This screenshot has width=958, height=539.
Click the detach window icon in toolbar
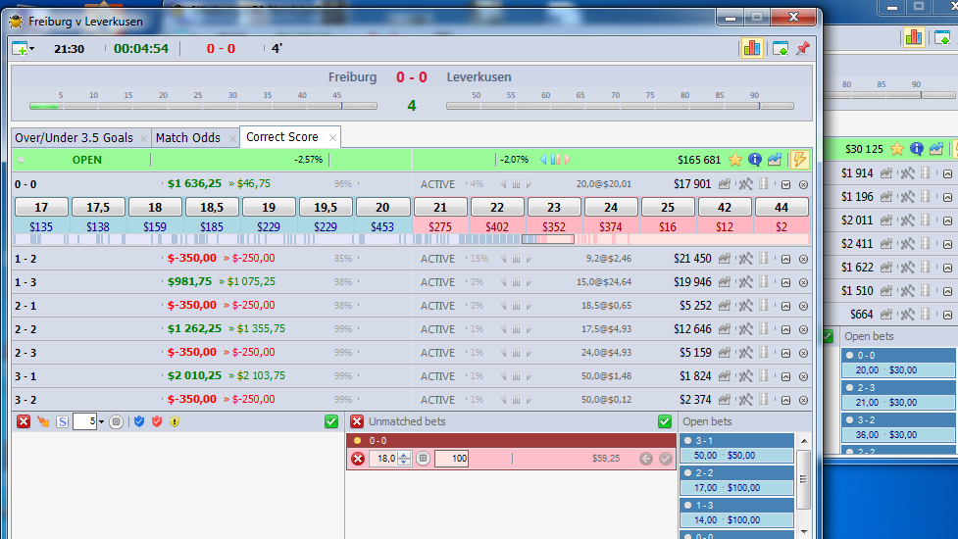coord(781,48)
